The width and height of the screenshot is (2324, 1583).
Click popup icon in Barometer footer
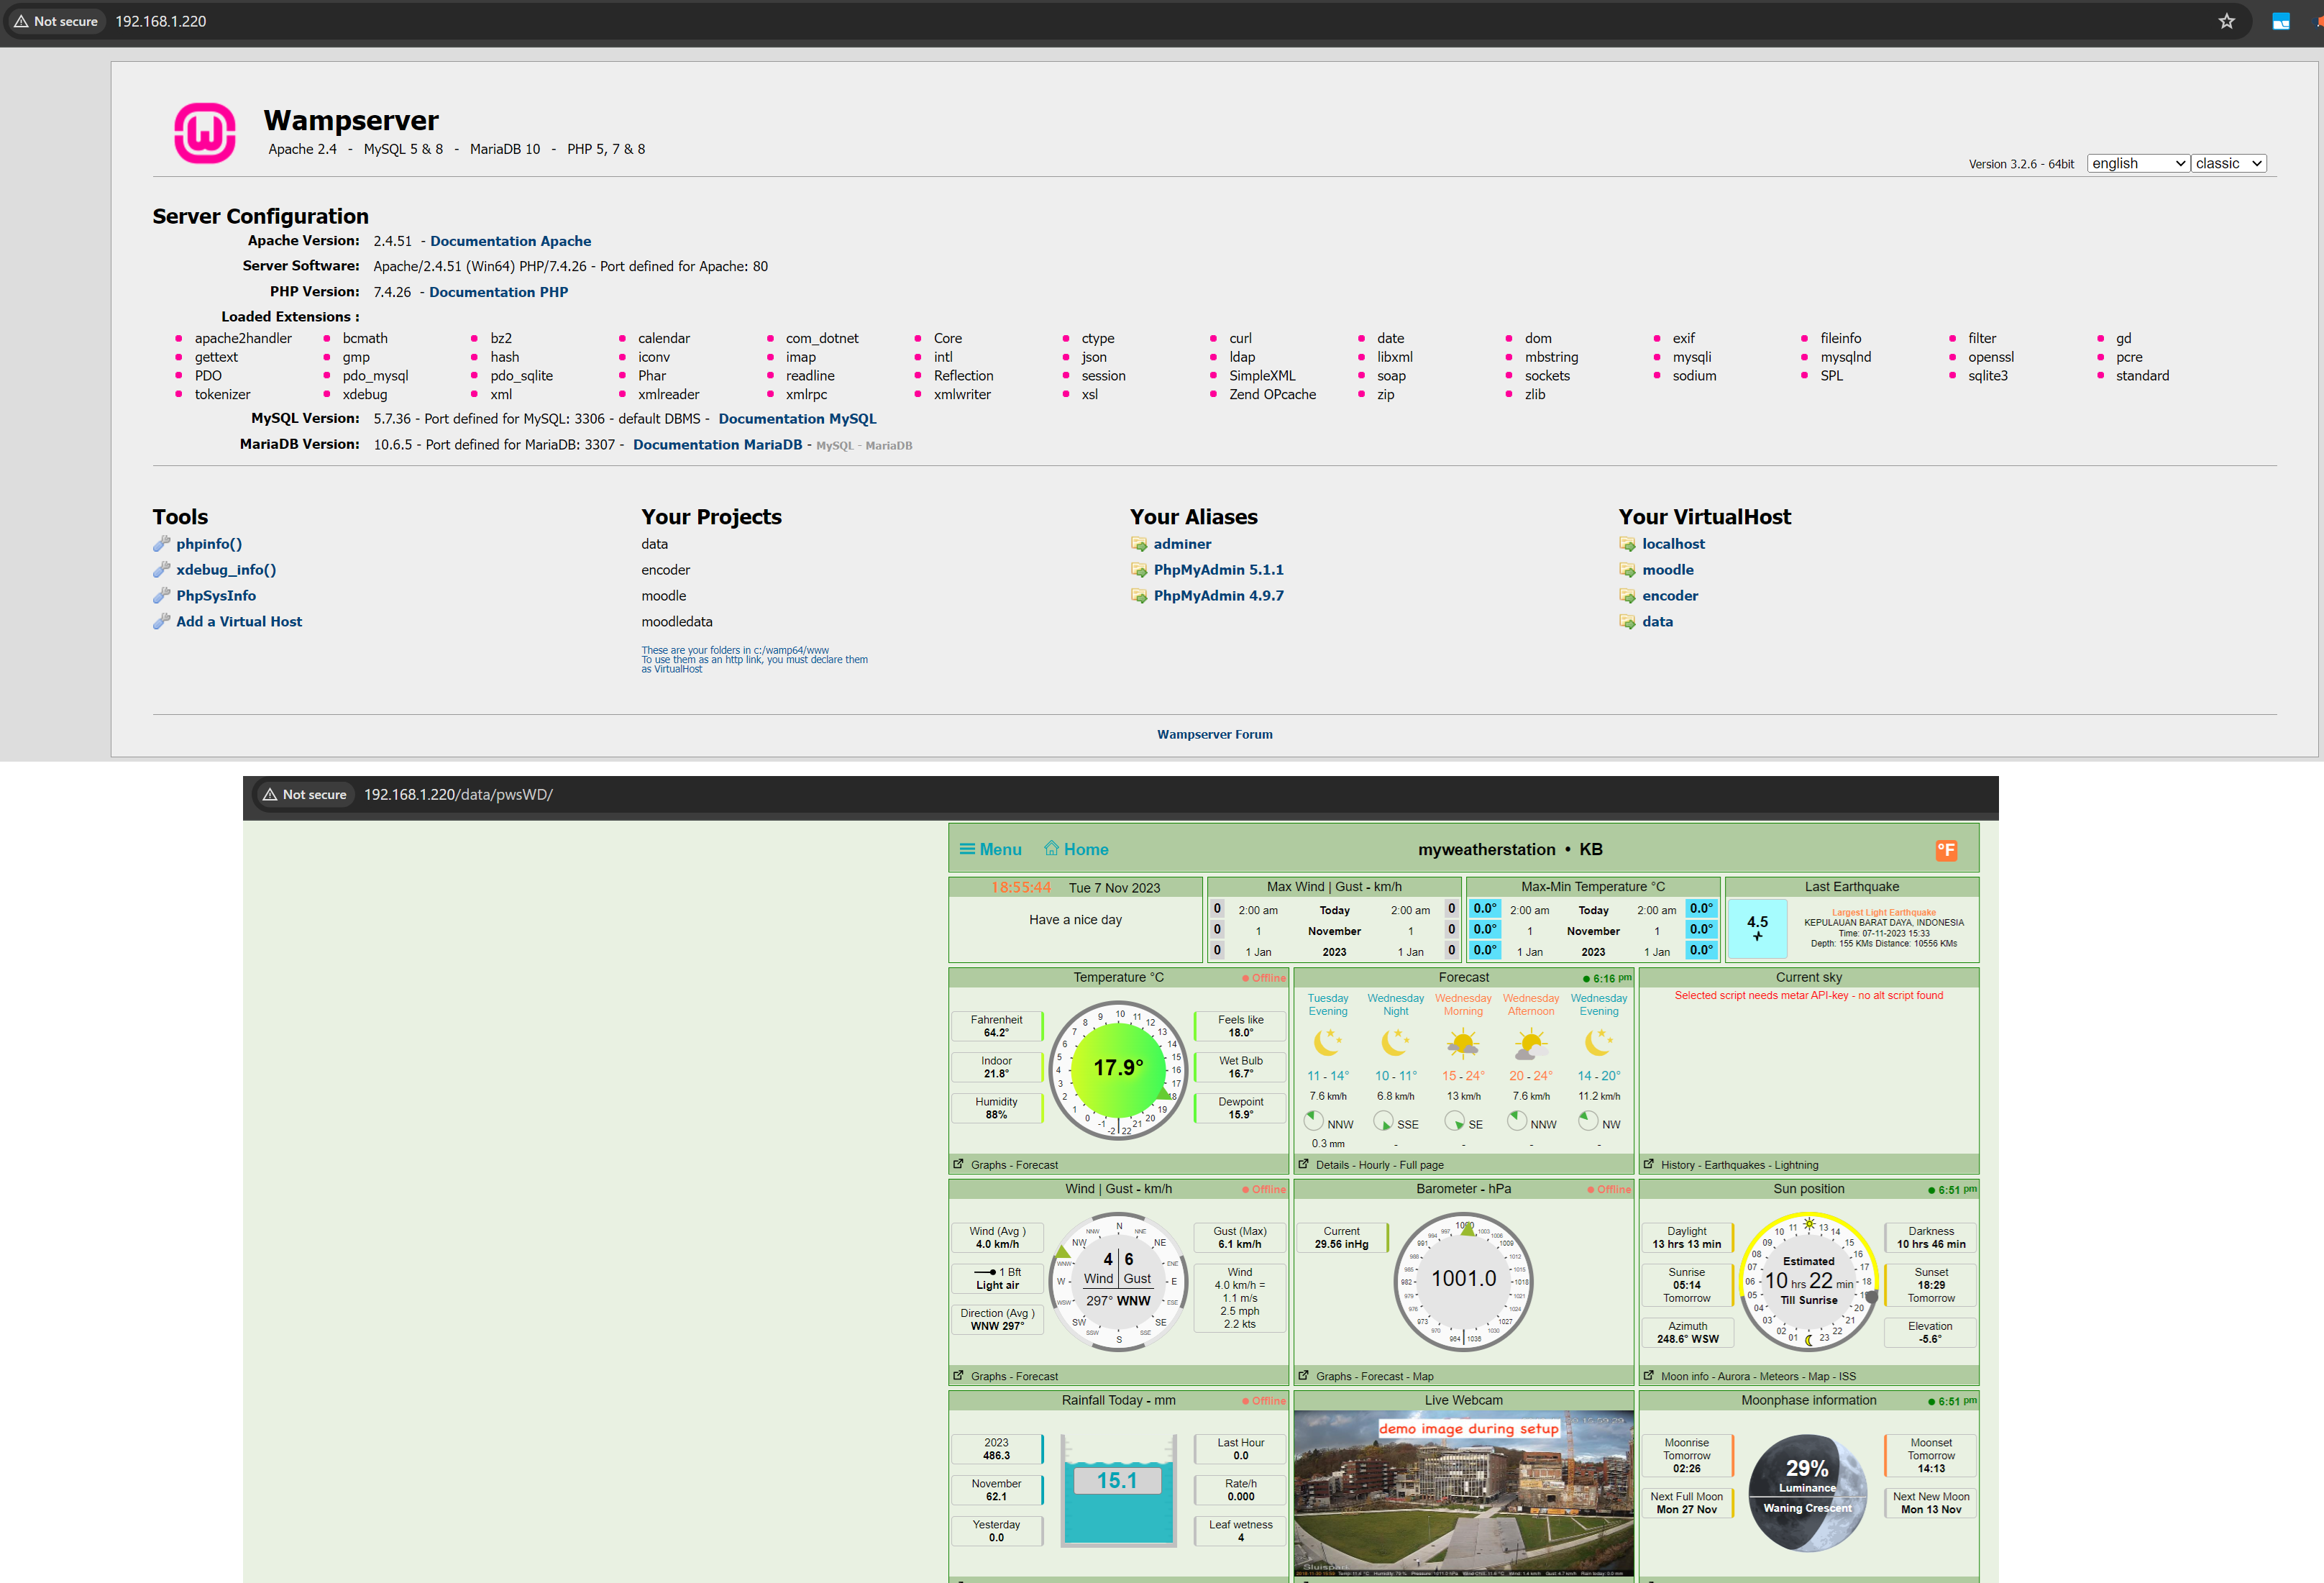(1303, 1376)
